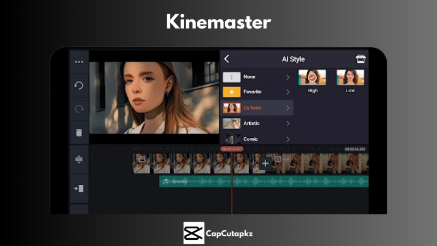This screenshot has width=437, height=246.
Task: Expand the Comic row chevron
Action: [x=288, y=139]
